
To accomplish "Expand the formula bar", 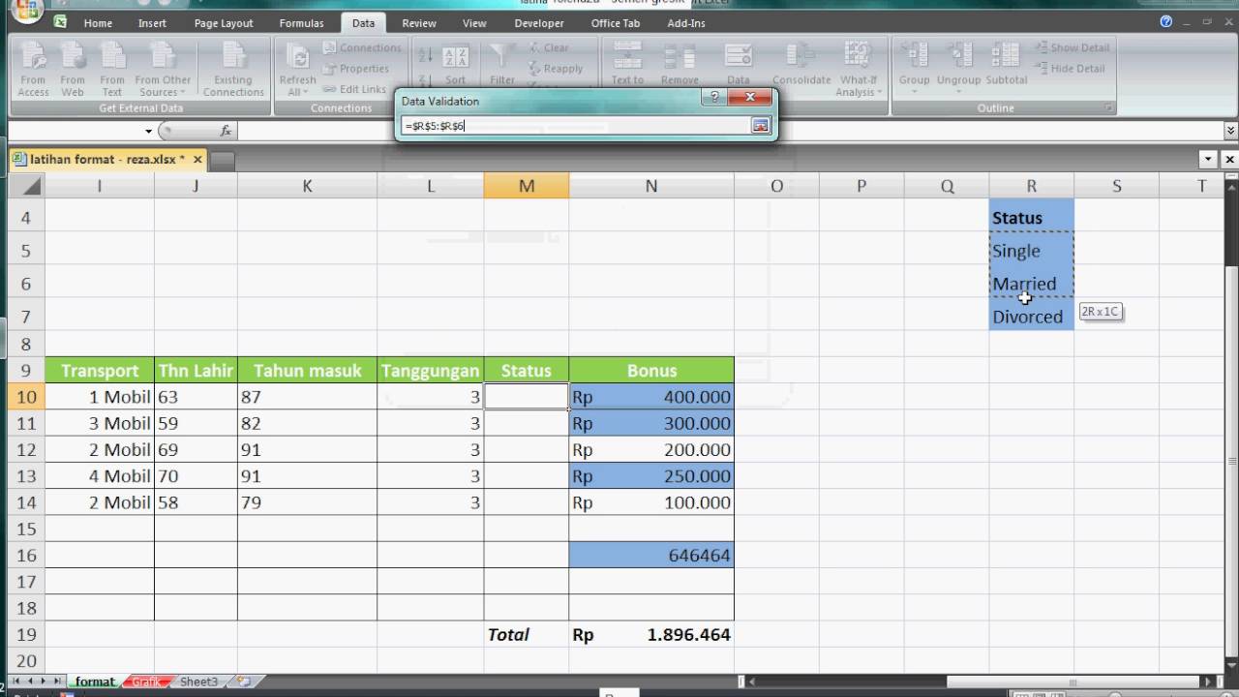I will pos(1230,131).
